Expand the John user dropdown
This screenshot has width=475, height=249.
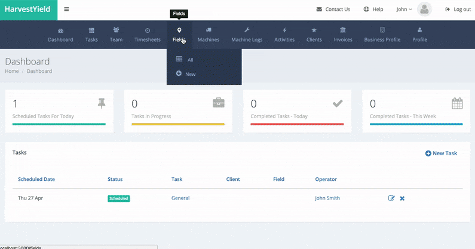point(404,10)
